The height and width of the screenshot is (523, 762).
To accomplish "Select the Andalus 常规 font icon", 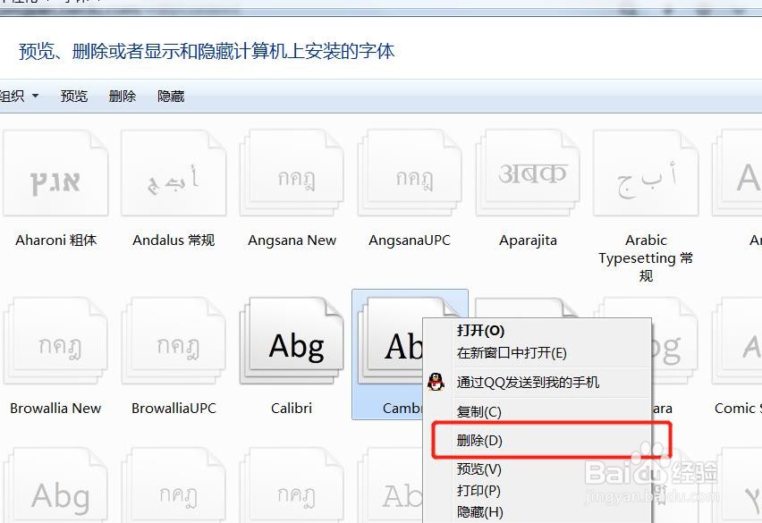I will [x=174, y=173].
